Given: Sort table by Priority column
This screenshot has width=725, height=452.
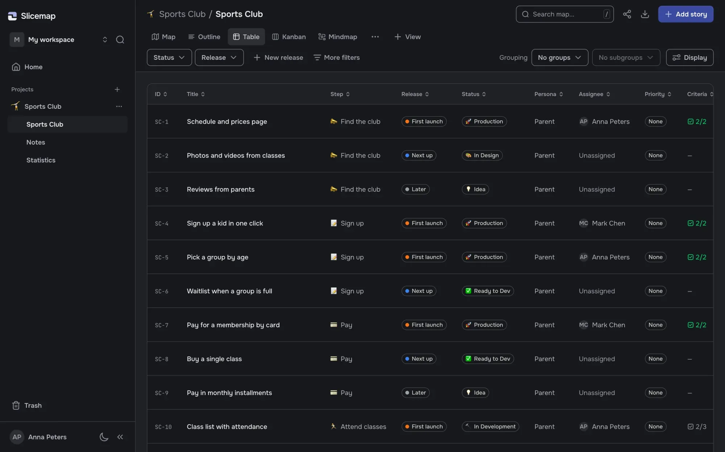Looking at the screenshot, I should click(x=658, y=94).
